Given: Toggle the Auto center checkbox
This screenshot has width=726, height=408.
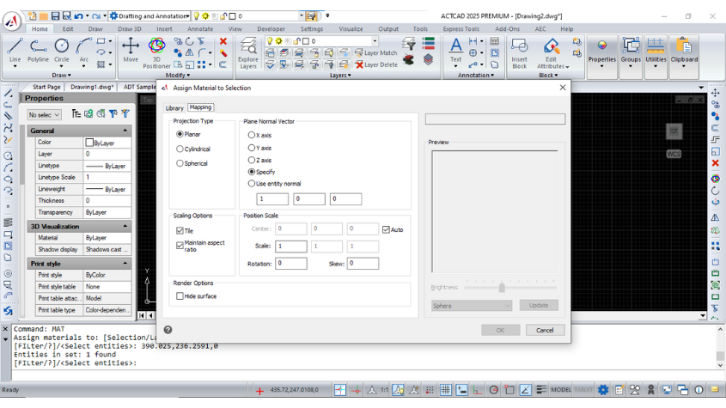Looking at the screenshot, I should pyautogui.click(x=386, y=229).
